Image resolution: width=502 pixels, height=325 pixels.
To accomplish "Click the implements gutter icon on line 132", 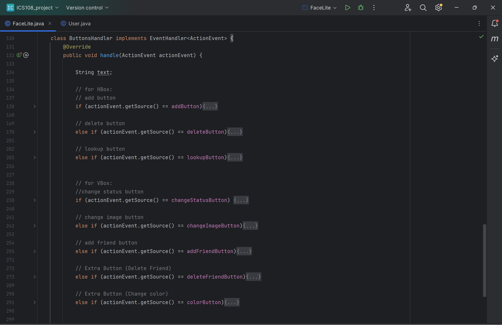I will pos(19,55).
